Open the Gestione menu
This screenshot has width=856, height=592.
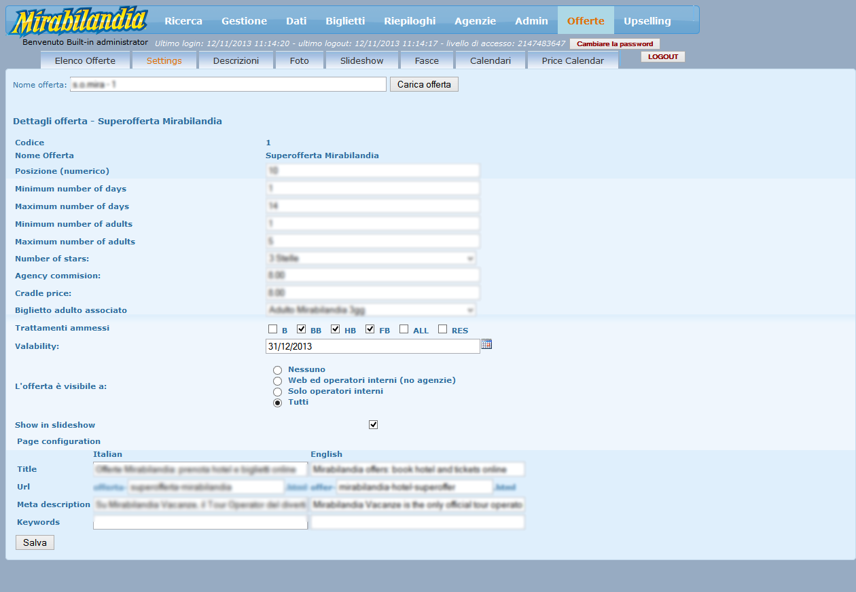tap(244, 21)
